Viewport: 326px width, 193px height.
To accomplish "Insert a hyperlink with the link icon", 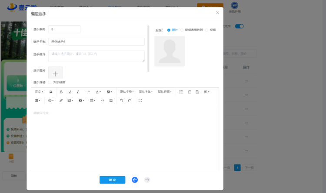I will click(x=61, y=100).
